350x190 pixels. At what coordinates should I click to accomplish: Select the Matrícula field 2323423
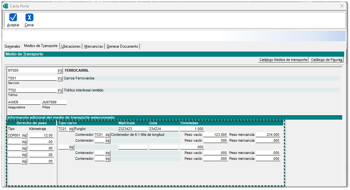[x=132, y=129]
